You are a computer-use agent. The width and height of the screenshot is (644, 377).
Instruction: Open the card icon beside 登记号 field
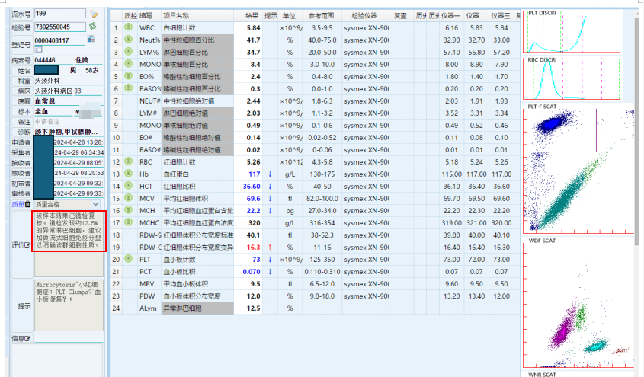click(x=91, y=39)
